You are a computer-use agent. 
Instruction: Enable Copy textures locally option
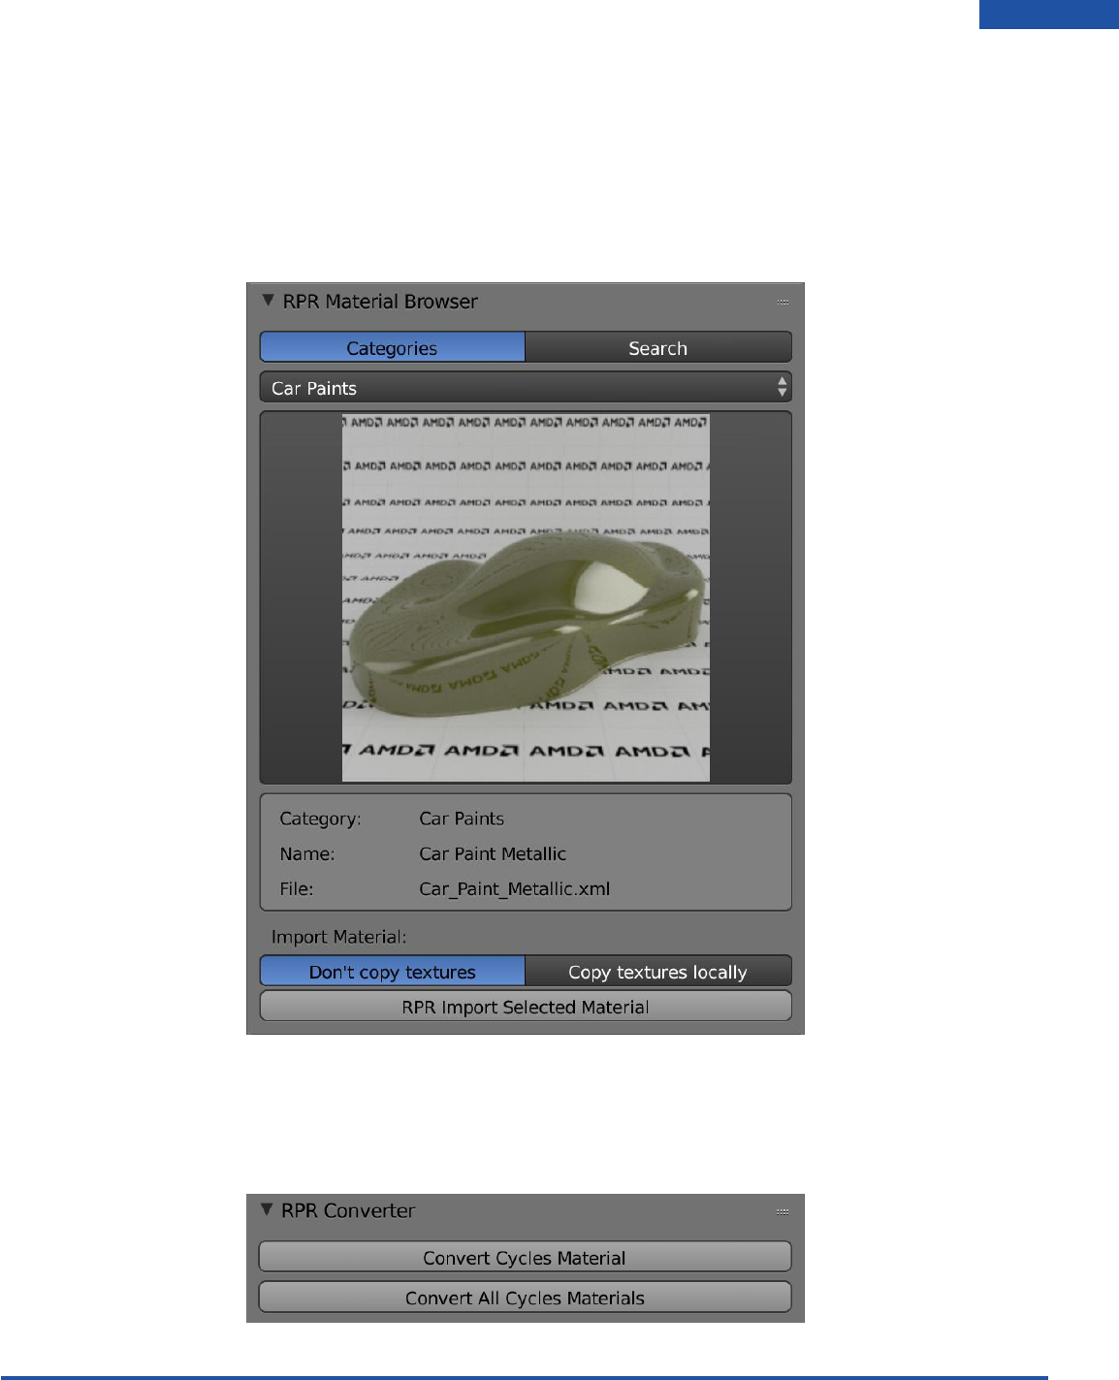[658, 971]
